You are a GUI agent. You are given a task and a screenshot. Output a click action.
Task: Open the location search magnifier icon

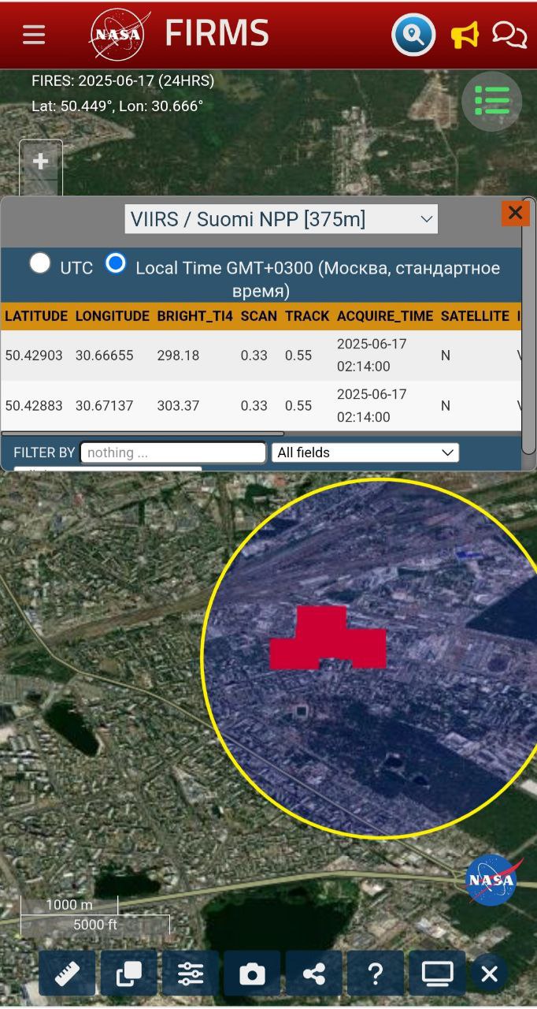[x=414, y=35]
